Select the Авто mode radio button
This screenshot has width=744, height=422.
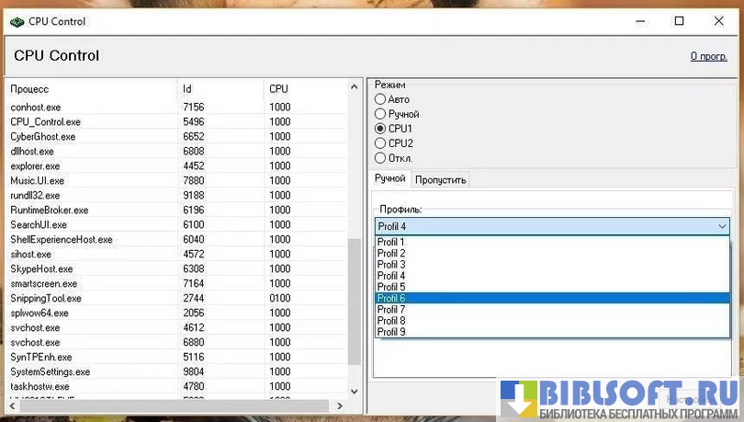click(380, 99)
